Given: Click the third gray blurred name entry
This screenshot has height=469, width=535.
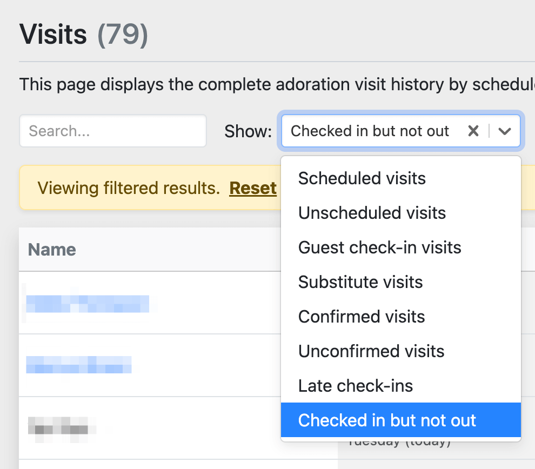Looking at the screenshot, I should pyautogui.click(x=62, y=426).
